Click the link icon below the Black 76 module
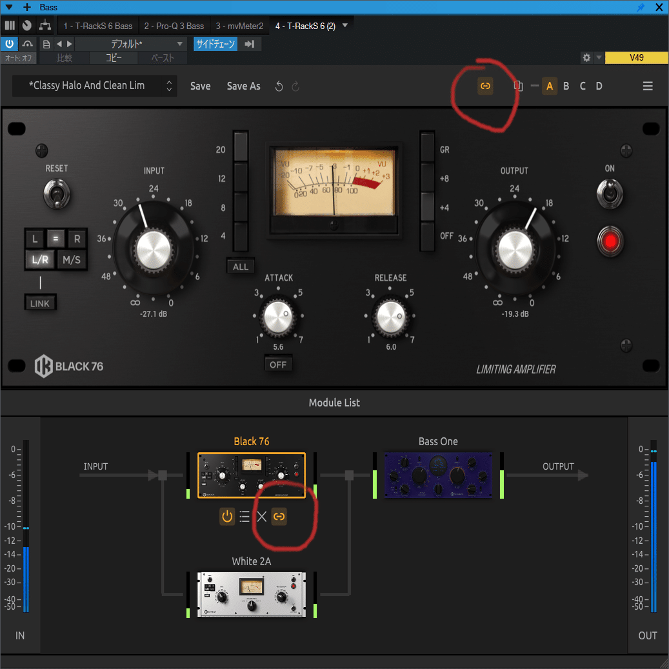The height and width of the screenshot is (669, 669). (x=279, y=516)
